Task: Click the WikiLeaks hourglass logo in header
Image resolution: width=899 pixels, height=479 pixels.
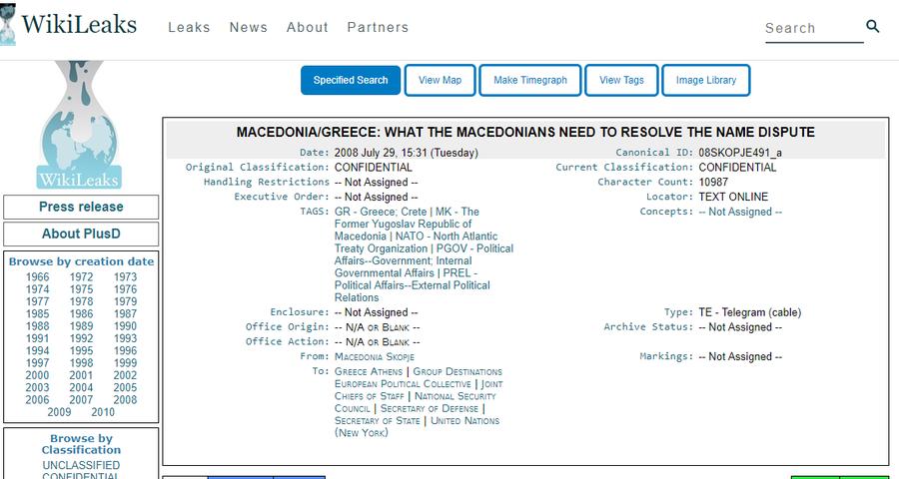Action: tap(8, 26)
